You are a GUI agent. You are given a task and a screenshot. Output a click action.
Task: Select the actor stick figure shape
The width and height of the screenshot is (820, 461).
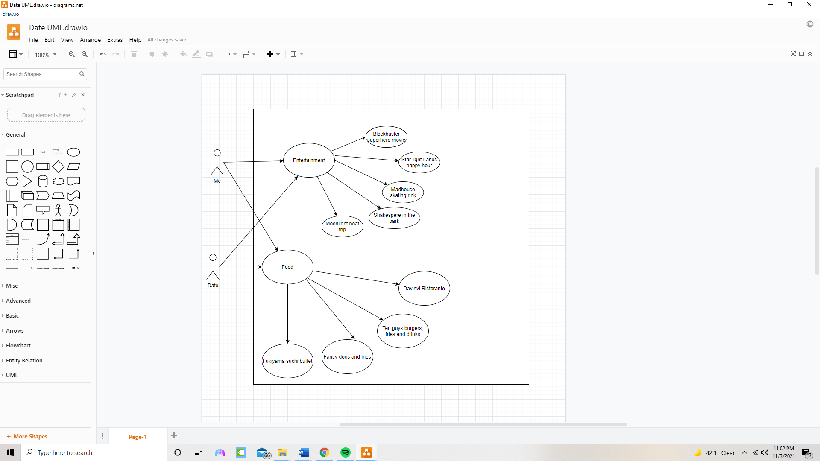[58, 210]
